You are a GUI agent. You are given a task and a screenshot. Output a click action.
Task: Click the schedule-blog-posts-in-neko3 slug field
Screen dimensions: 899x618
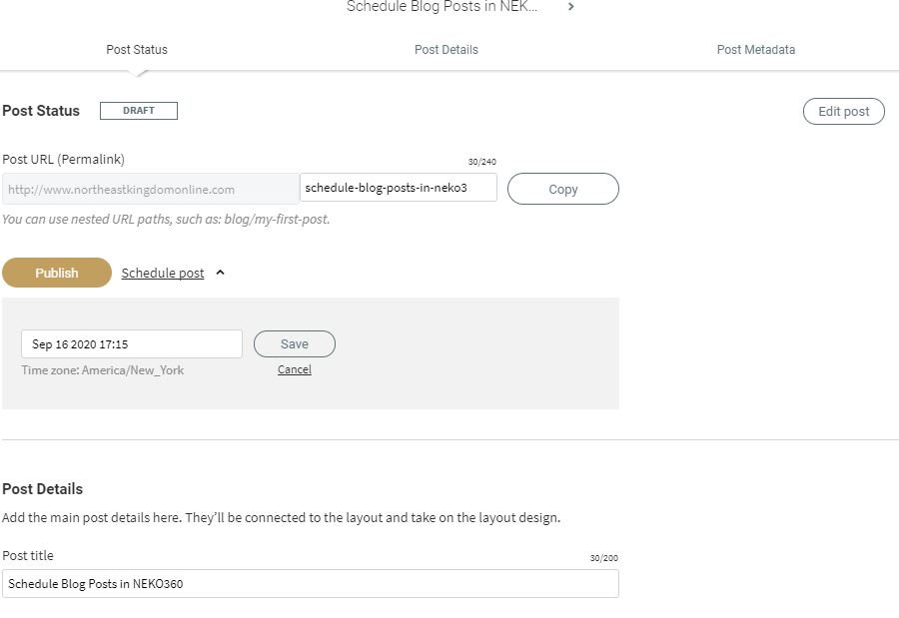pos(398,188)
